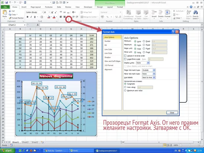Tick the Logarithmic scale checkbox
The height and width of the screenshot is (153, 204).
coord(125,59)
